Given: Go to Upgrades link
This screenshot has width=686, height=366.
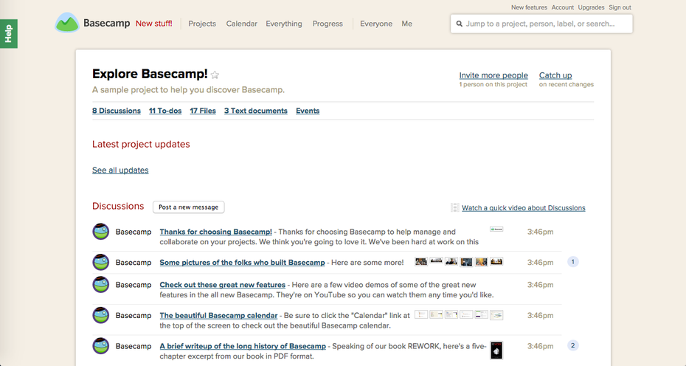Looking at the screenshot, I should [591, 7].
